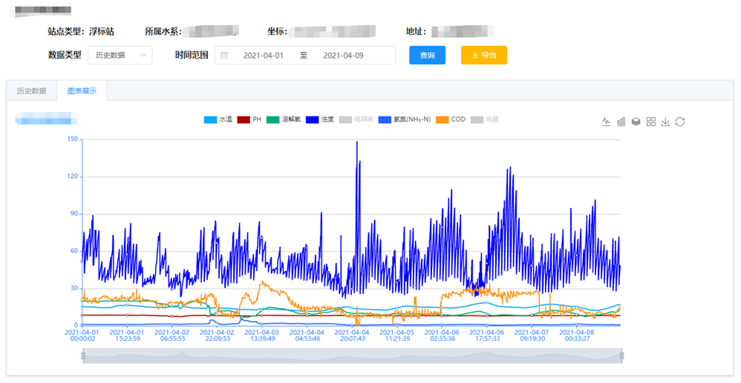Viewport: 741px width, 383px height.
Task: Click the yellow 导出 export button
Action: [483, 56]
